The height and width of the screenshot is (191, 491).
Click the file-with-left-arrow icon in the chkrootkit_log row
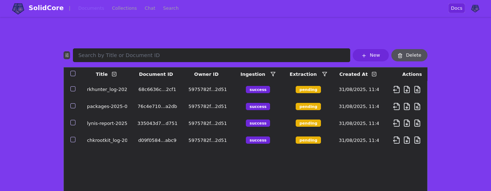pyautogui.click(x=396, y=140)
